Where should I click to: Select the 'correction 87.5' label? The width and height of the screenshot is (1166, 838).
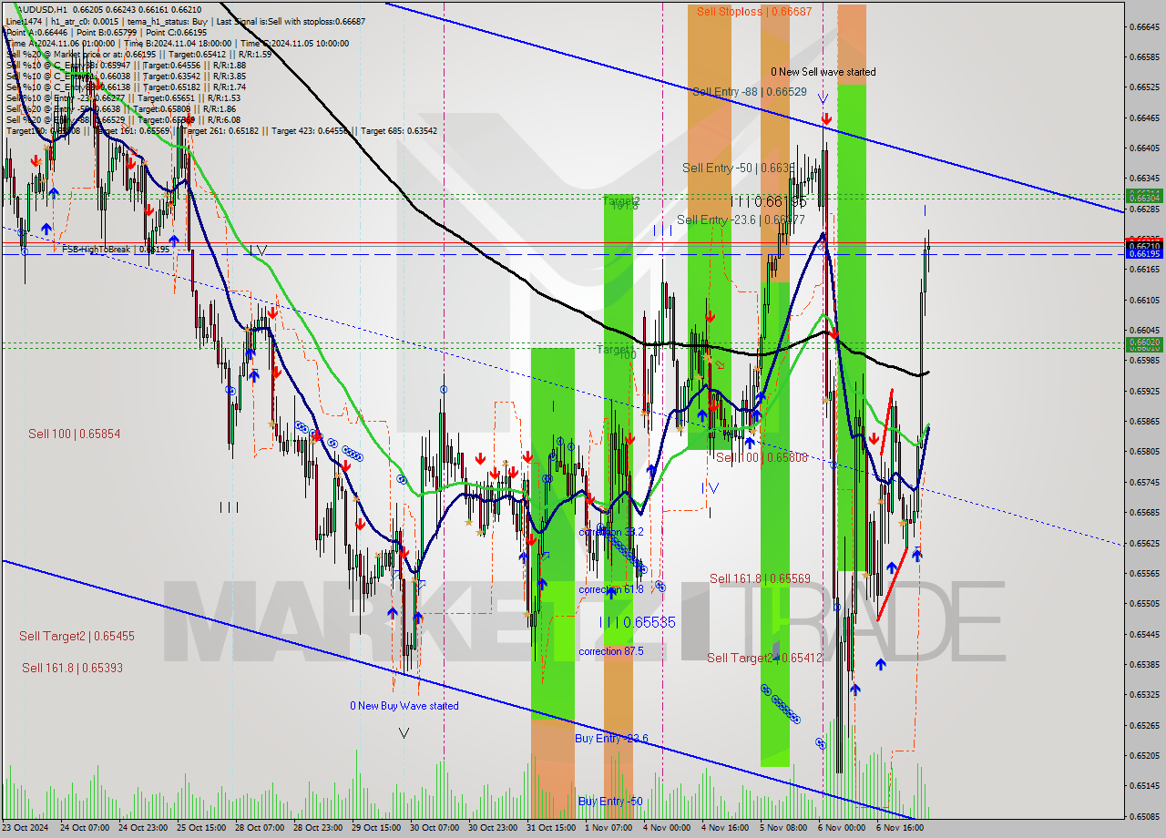610,651
